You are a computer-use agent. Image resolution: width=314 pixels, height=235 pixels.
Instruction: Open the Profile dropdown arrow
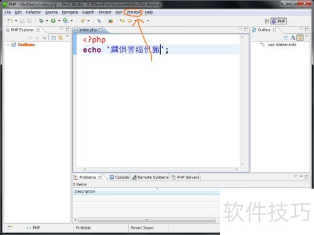click(72, 21)
